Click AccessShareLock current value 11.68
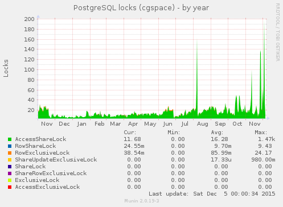 (132, 139)
